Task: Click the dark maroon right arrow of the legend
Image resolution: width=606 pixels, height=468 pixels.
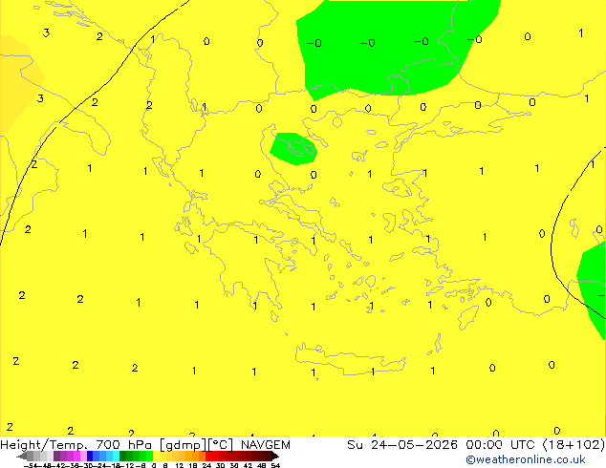Action: point(275,457)
